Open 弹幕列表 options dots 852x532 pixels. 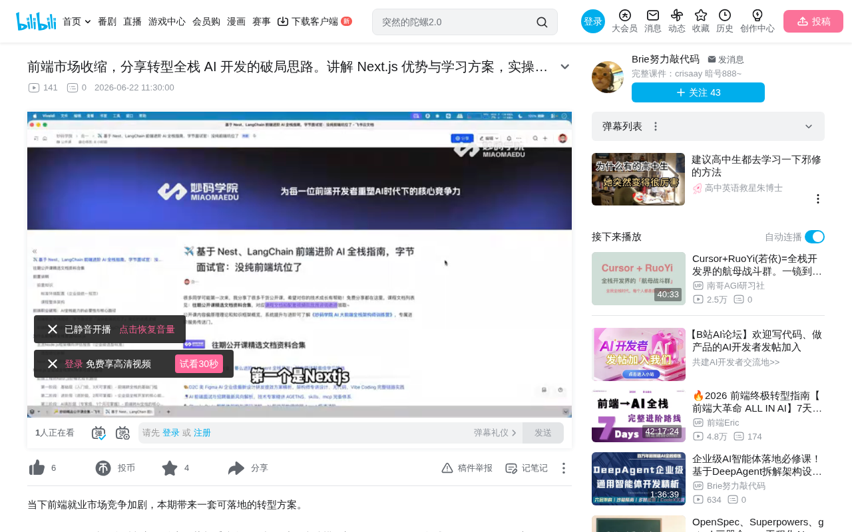point(656,126)
